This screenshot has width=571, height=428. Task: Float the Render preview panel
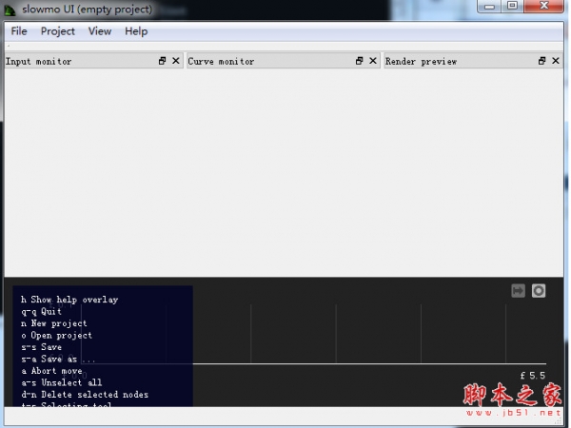coord(542,61)
